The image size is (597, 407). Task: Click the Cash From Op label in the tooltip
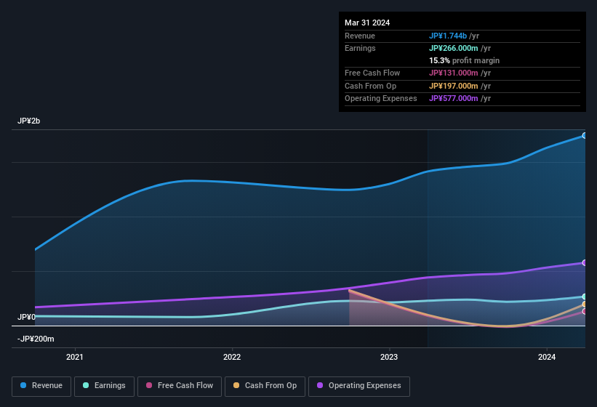click(370, 86)
